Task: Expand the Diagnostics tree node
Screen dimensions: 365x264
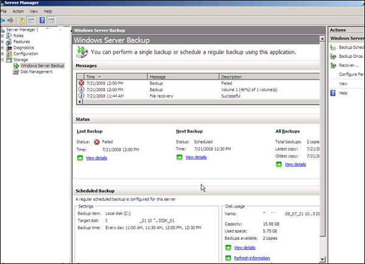Action: (x=3, y=47)
